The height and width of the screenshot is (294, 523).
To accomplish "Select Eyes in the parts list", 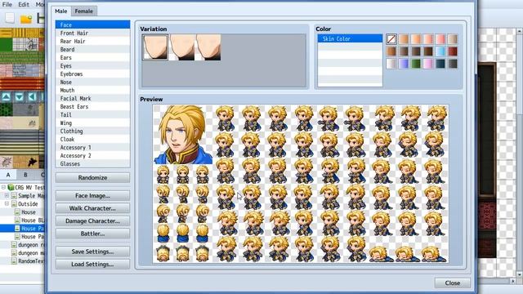I will 92,65.
